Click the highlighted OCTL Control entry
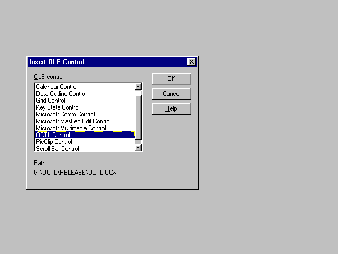 pos(53,135)
